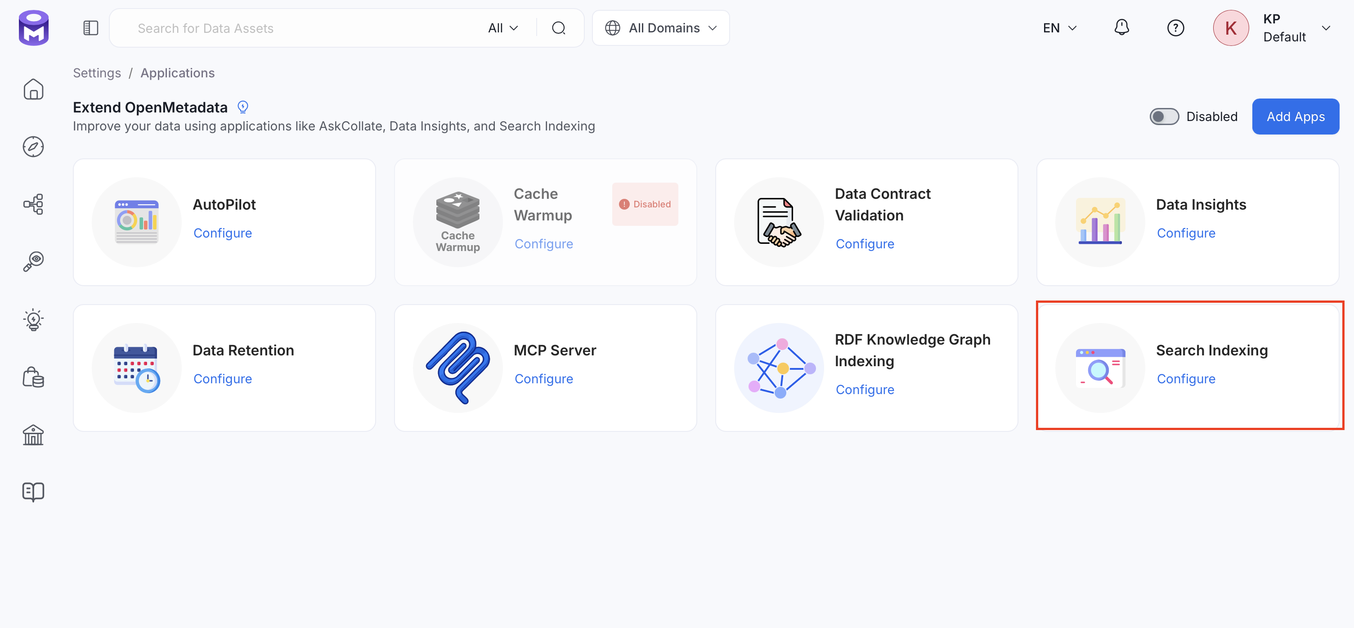Click the search magnifier icon

coord(558,28)
